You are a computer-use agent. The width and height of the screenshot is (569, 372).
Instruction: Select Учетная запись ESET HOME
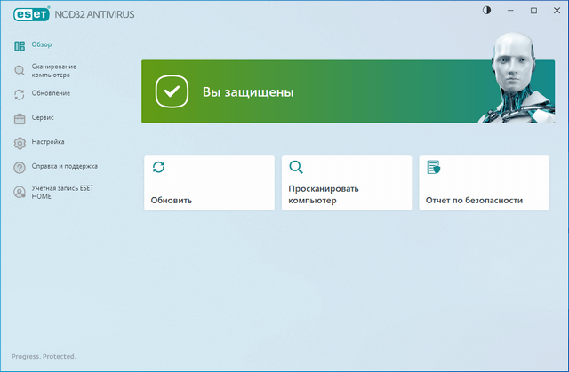pos(62,192)
